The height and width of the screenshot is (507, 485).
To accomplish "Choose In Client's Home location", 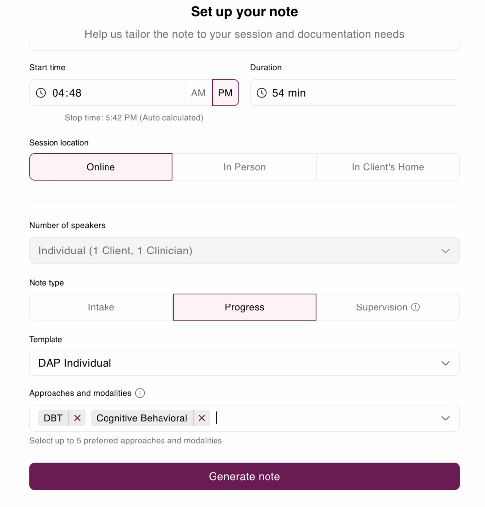I will point(387,167).
